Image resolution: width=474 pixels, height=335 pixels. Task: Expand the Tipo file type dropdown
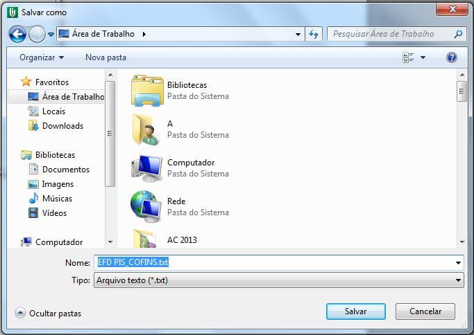pos(458,280)
